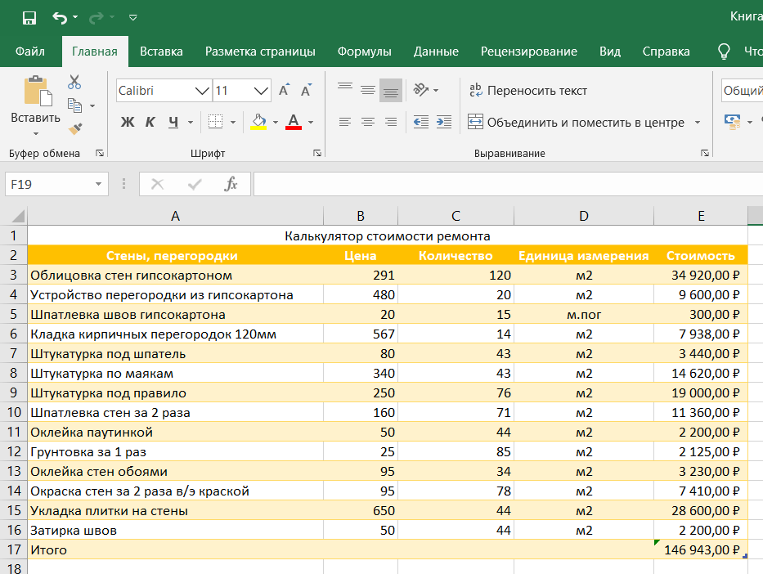Select the Итого total cell 146 943,00 ₽
The width and height of the screenshot is (763, 574).
[x=700, y=550]
